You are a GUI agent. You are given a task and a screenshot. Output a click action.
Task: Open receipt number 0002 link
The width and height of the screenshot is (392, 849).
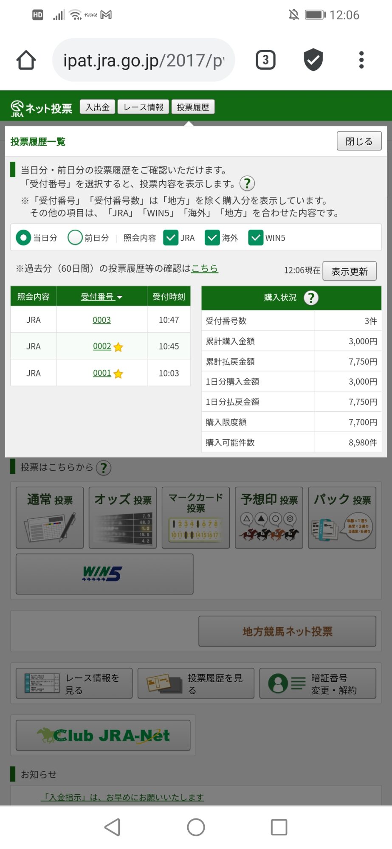102,346
